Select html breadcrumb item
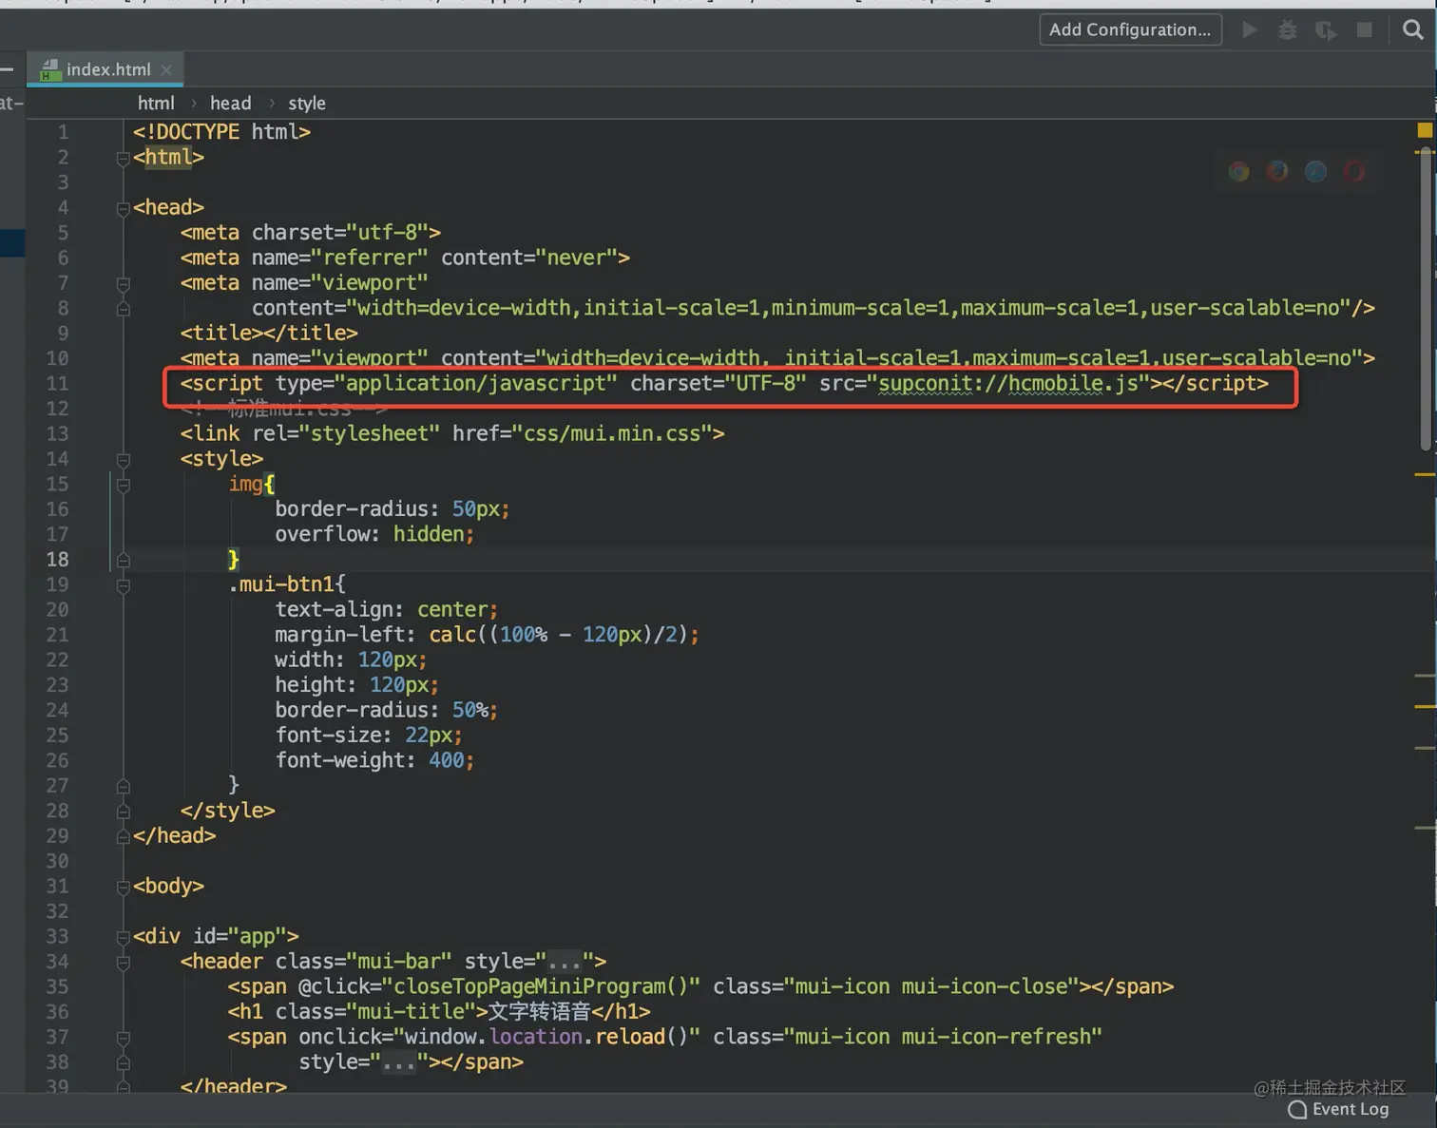 pyautogui.click(x=156, y=103)
